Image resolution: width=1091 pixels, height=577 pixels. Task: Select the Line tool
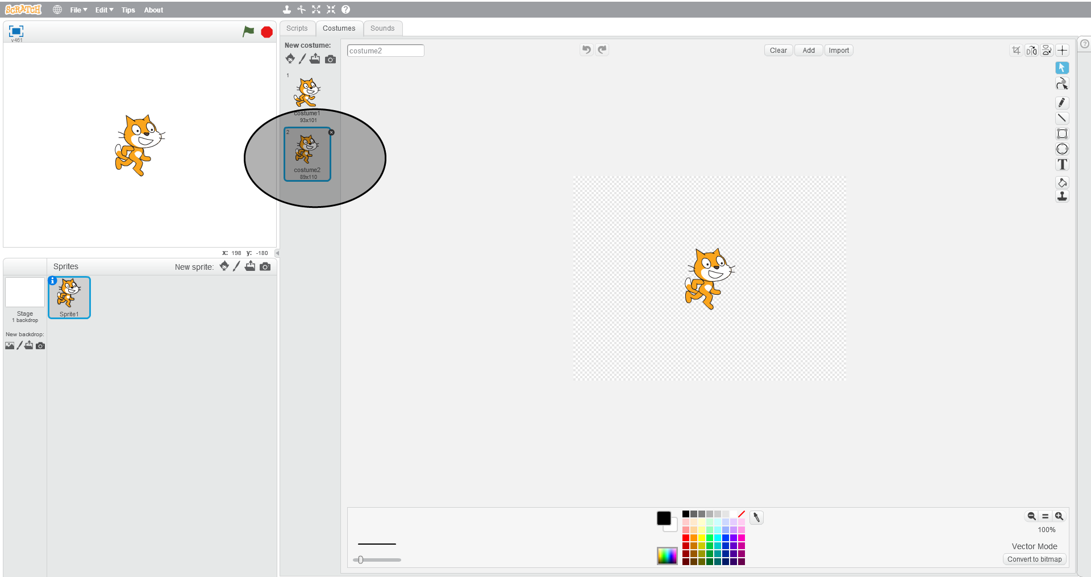point(1062,118)
